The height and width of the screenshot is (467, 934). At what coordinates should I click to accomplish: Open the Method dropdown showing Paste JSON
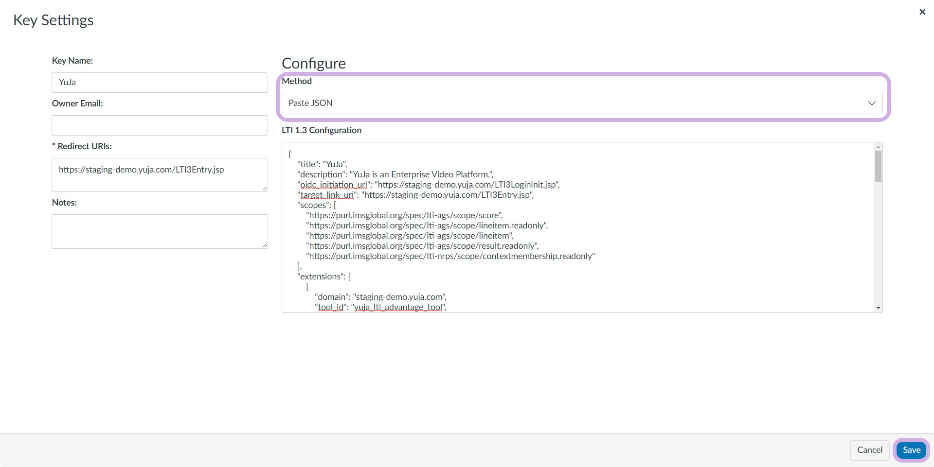(582, 103)
